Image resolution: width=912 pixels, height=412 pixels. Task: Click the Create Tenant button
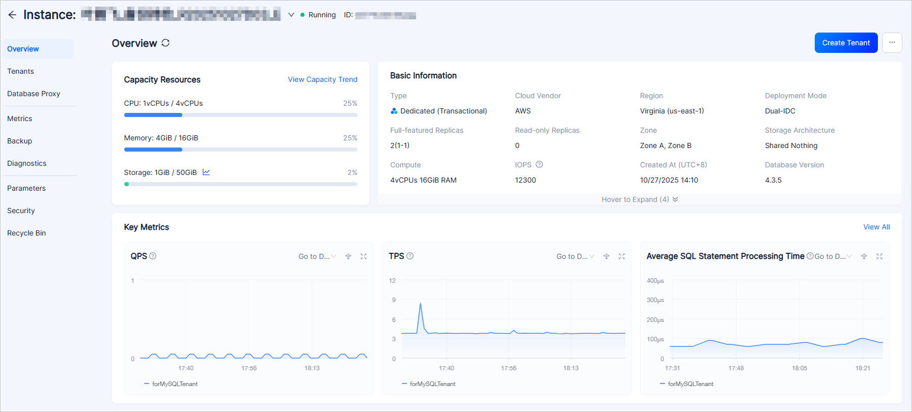[x=846, y=43]
